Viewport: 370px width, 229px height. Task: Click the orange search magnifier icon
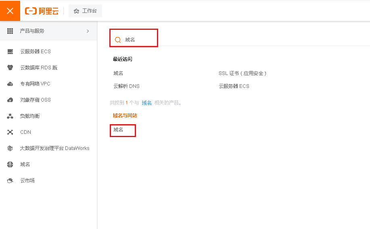(118, 40)
